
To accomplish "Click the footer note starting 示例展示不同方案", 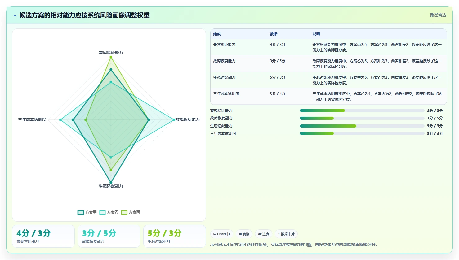I will [x=295, y=245].
